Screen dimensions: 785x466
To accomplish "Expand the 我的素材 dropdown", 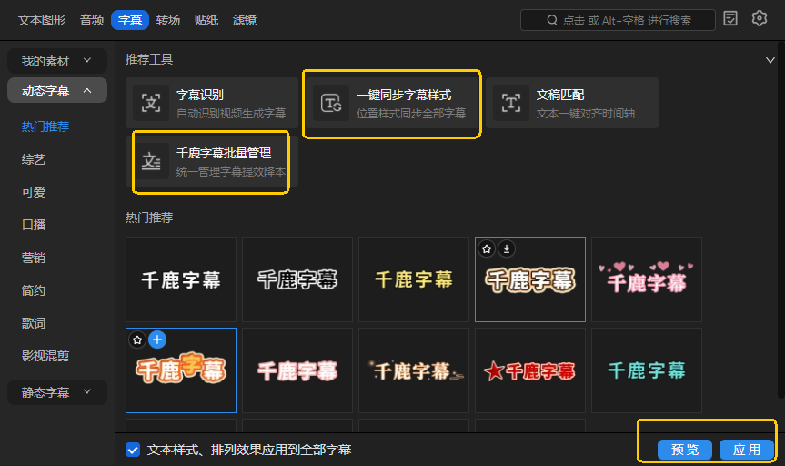I will 57,61.
